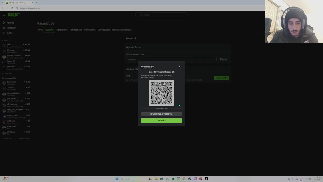
Task: Open the Maherco channel in followed list
Action: click(16, 51)
